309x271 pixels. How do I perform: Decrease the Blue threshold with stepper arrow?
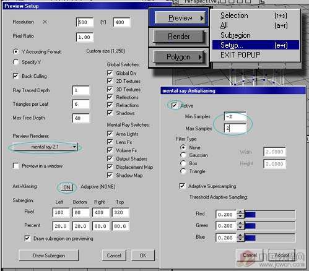240,240
